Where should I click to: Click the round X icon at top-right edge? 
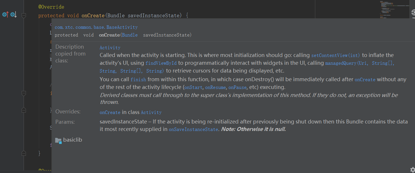click(413, 12)
